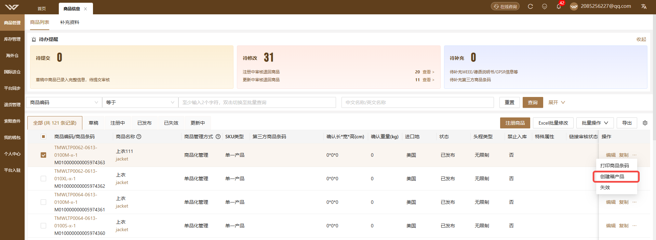Check the TMWLTP0062-0613-010XL row checkbox
Viewport: 656px width, 240px height.
pyautogui.click(x=43, y=179)
